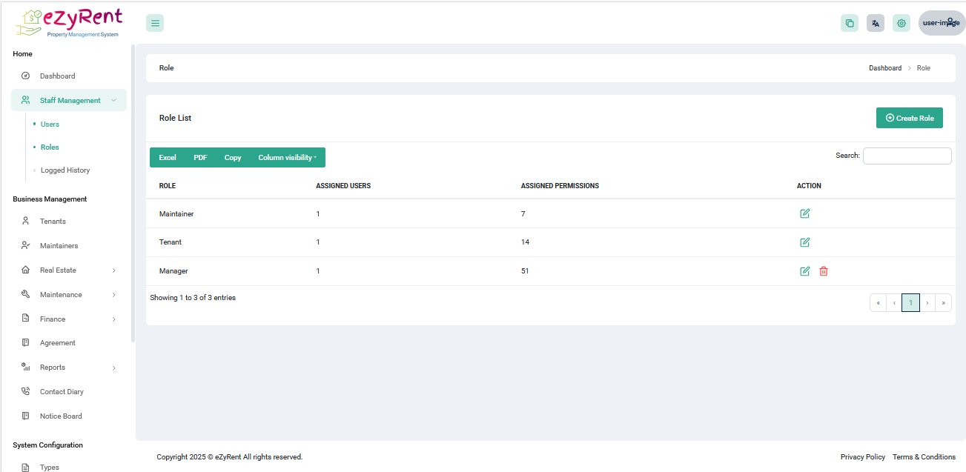Follow the Privacy Policy footer link
Image resolution: width=966 pixels, height=472 pixels.
point(862,457)
